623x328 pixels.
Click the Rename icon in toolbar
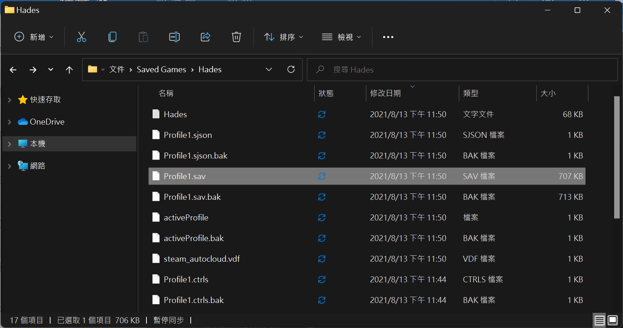(174, 37)
